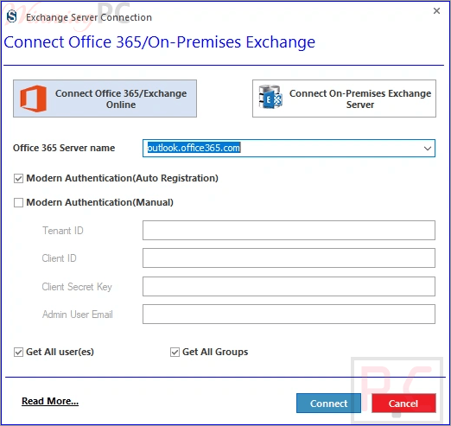Toggle the Get All Groups checkbox
This screenshot has width=451, height=426.
click(x=175, y=352)
